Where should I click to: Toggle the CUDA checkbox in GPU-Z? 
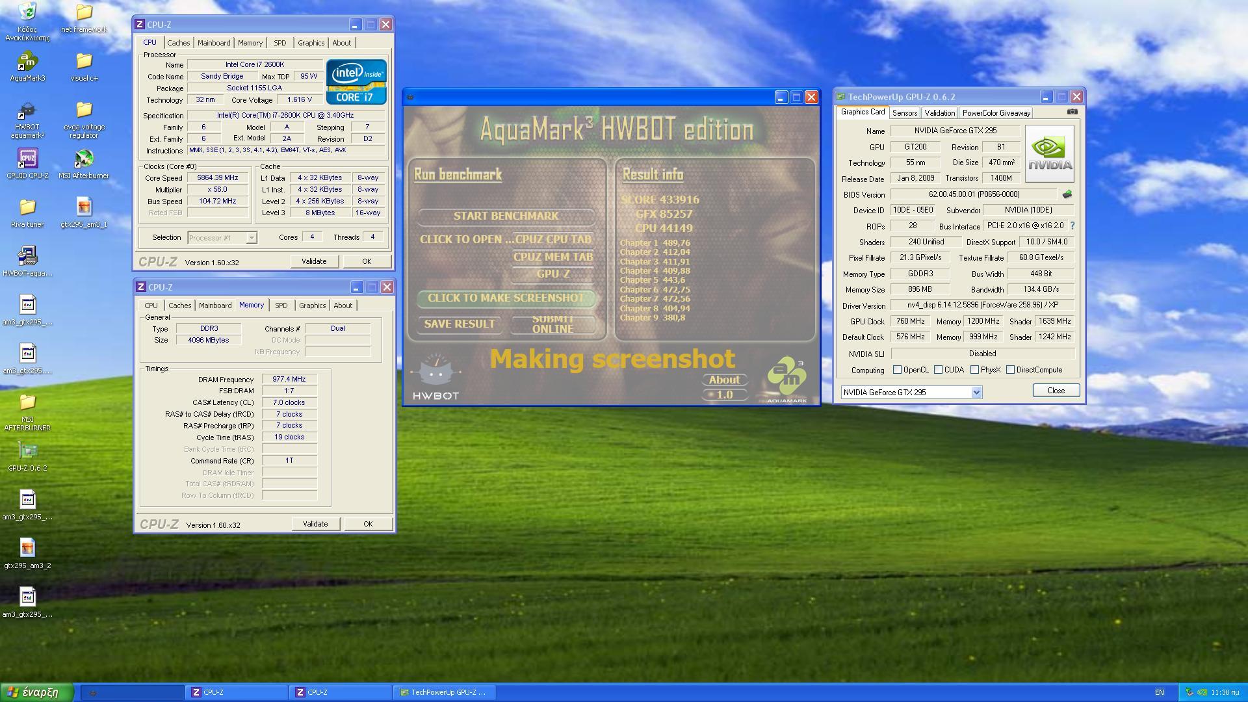point(938,370)
